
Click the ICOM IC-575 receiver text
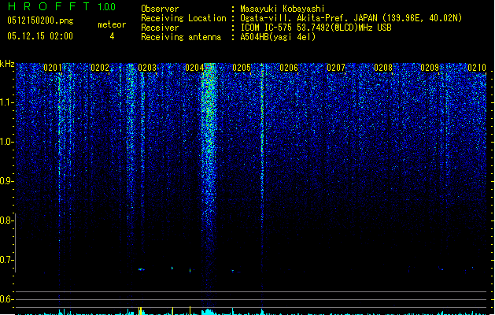316,28
